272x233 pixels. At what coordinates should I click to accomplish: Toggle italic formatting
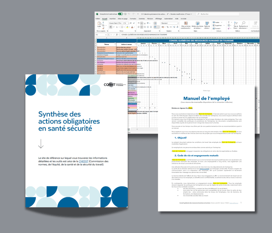click(114, 27)
